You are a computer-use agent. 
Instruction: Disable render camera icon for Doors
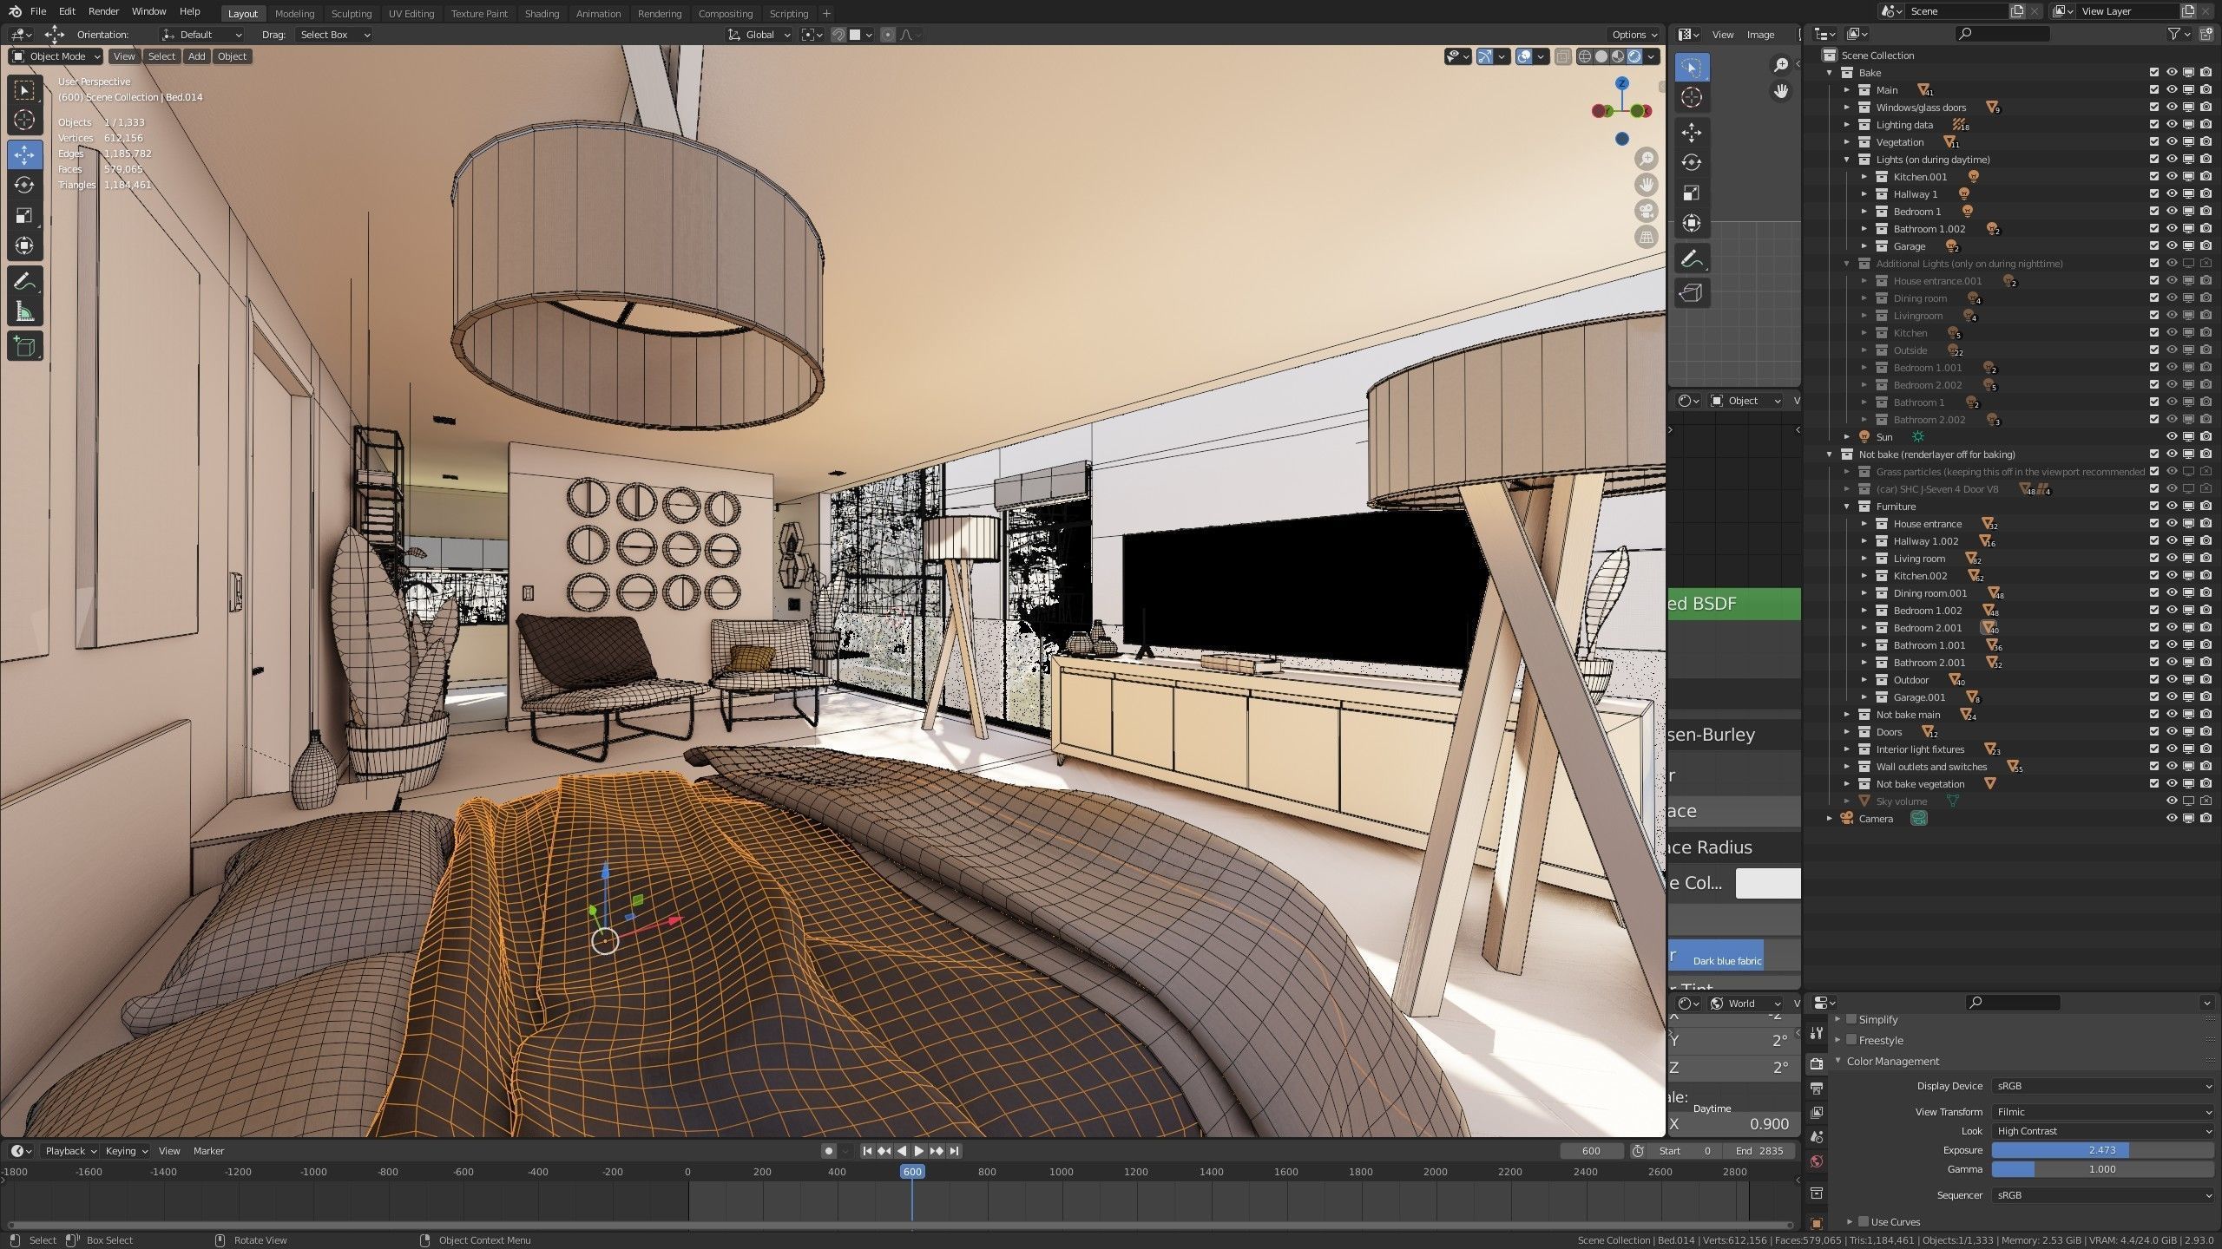pos(2206,732)
